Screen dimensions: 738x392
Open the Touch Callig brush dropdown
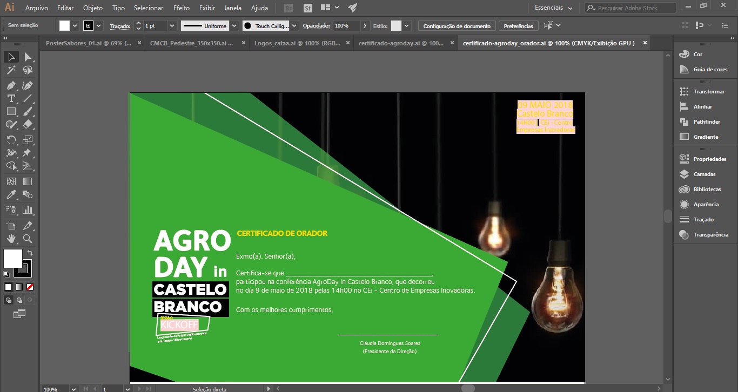[x=294, y=25]
